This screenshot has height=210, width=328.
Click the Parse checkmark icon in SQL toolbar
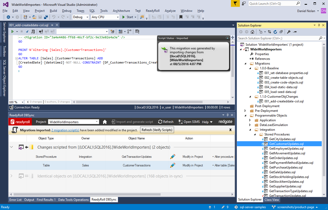point(27,31)
